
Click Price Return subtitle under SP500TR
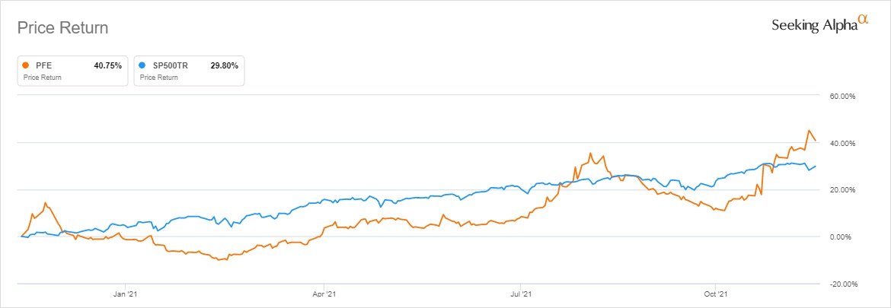[158, 78]
